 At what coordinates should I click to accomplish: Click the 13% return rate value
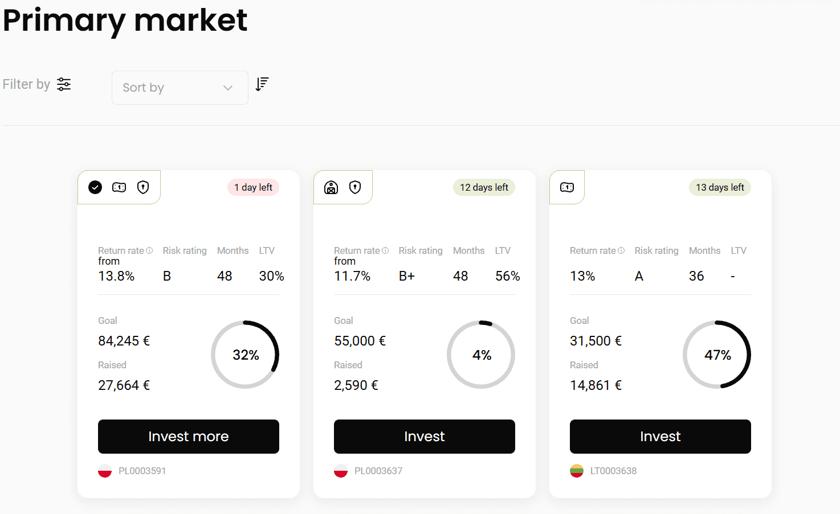point(582,276)
